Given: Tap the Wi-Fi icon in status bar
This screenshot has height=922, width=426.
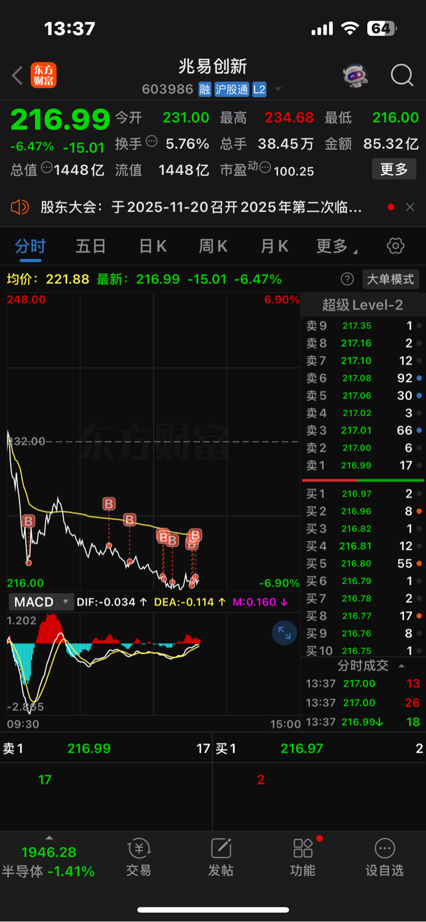Looking at the screenshot, I should (x=349, y=28).
